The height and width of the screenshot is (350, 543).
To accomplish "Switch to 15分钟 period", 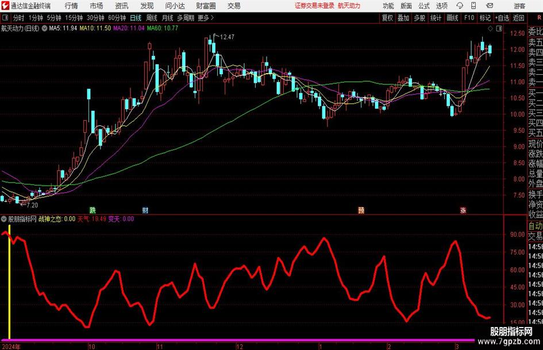I will point(74,18).
